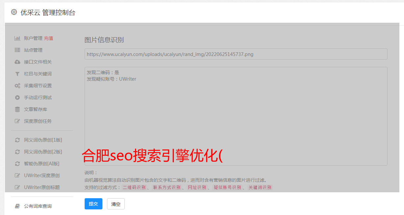Select 手动运行测试 in the sidebar
404x215 pixels.
38,97
